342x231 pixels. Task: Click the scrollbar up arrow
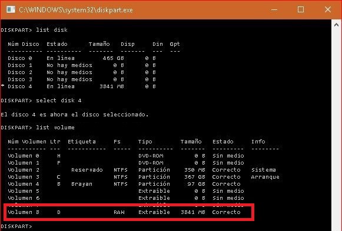pyautogui.click(x=336, y=25)
